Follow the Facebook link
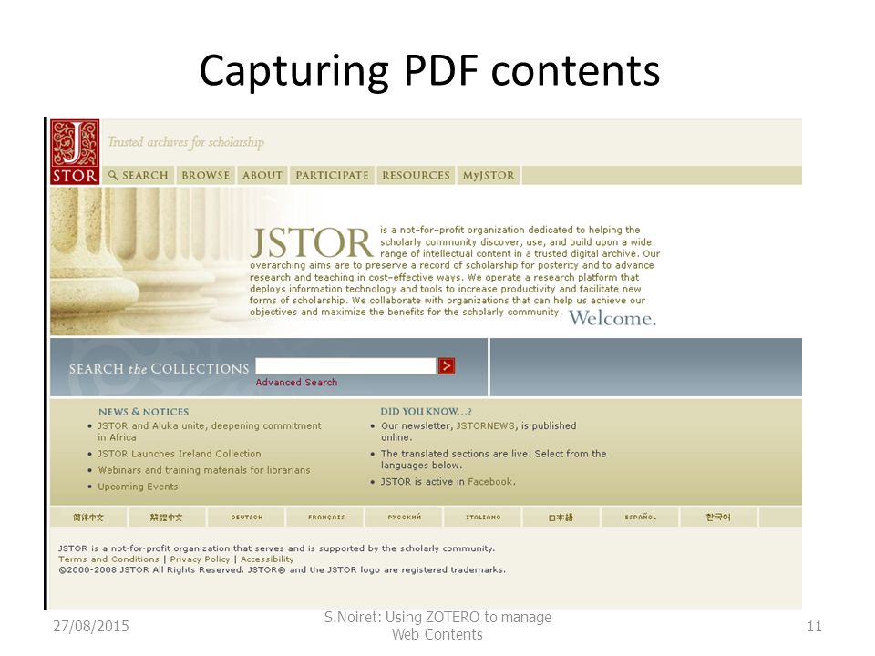The image size is (875, 656). pos(490,481)
